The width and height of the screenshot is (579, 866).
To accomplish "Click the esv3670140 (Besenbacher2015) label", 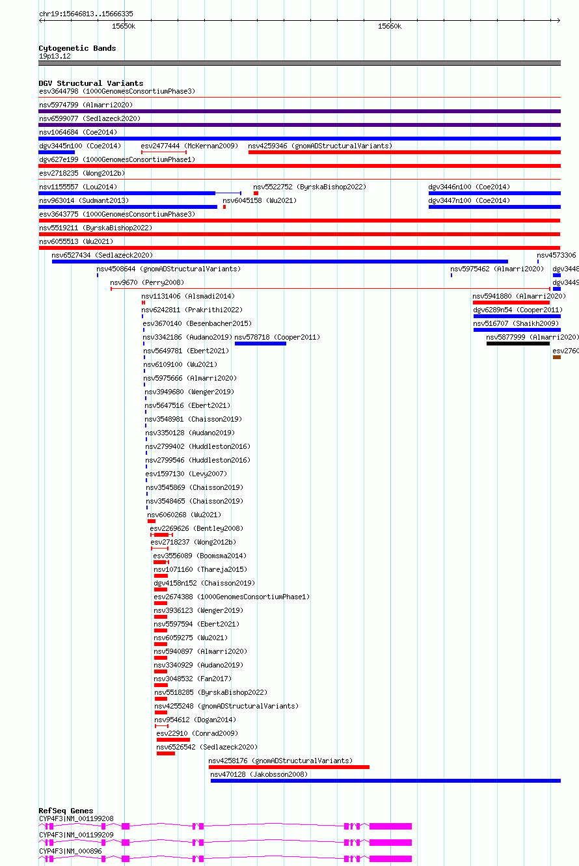I will tap(197, 323).
